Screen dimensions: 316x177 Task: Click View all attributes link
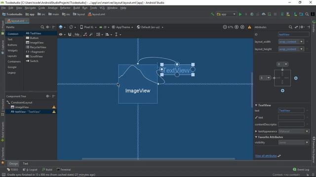[x=266, y=156]
